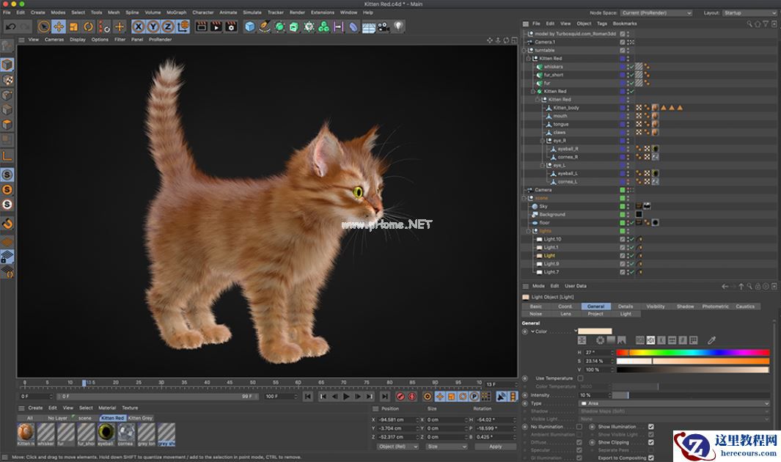781x462 pixels.
Task: Toggle the X-axis lock icon
Action: click(138, 26)
